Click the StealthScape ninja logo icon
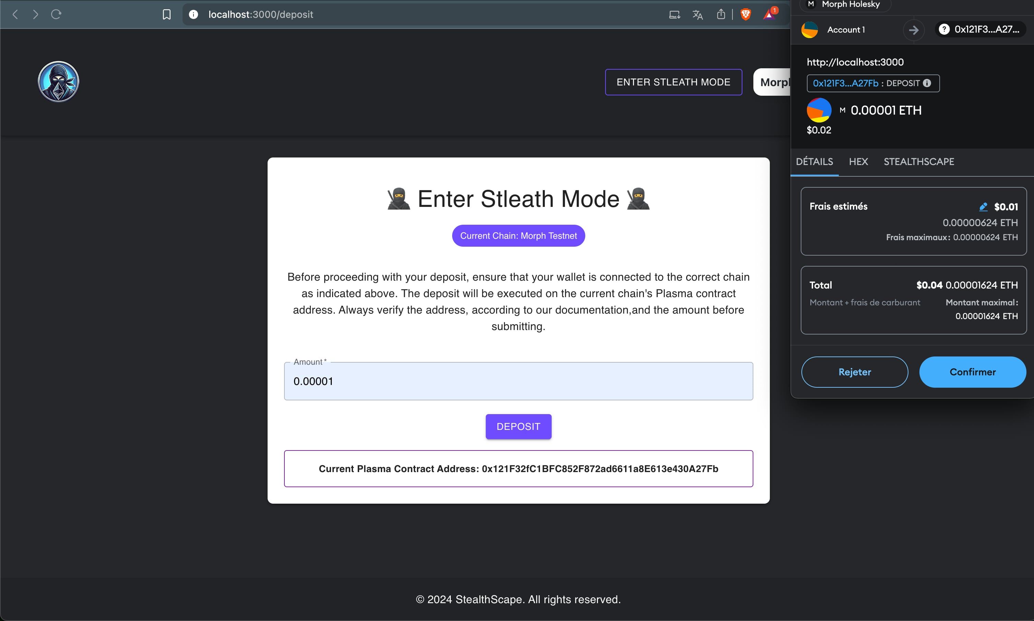This screenshot has height=621, width=1034. pyautogui.click(x=58, y=81)
